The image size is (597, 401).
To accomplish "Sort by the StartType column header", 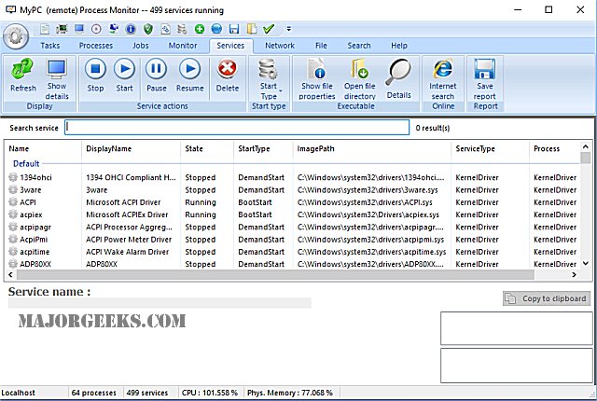I will tap(263, 149).
